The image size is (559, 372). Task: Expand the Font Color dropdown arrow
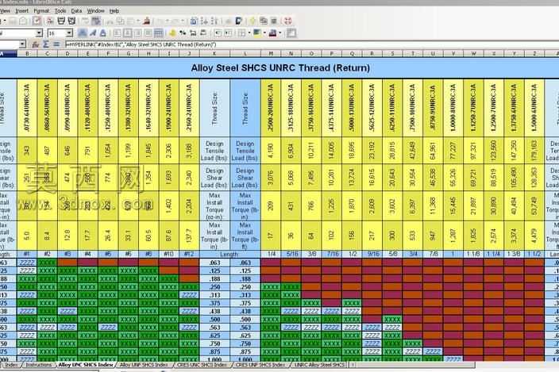279,33
